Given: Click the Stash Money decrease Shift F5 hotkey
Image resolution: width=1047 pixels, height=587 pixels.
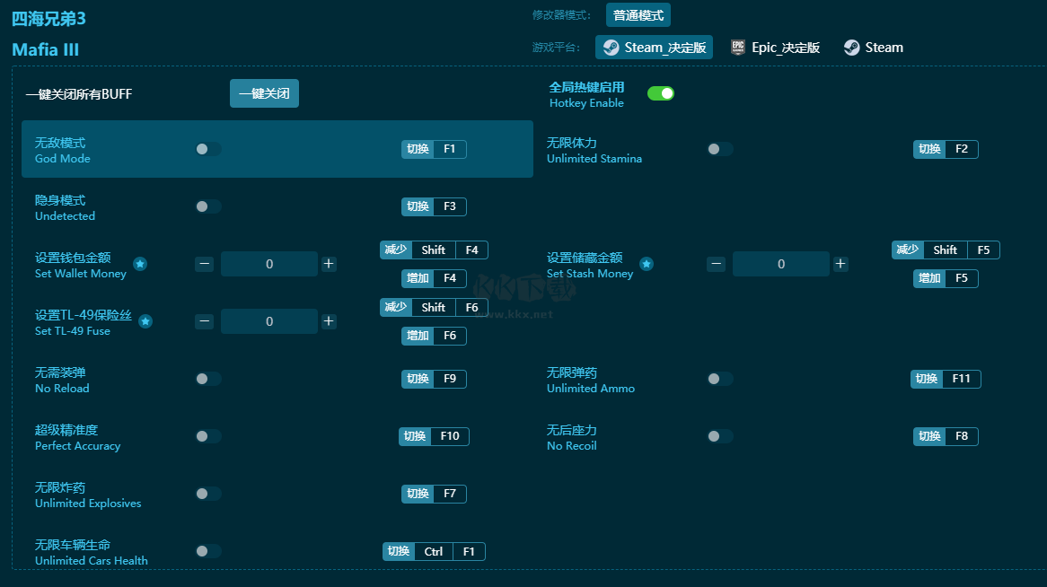Looking at the screenshot, I should pos(946,250).
